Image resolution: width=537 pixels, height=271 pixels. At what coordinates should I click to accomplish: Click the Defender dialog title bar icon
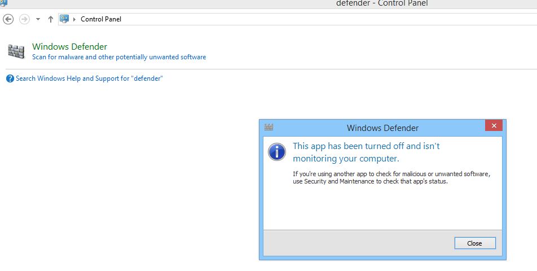(269, 127)
